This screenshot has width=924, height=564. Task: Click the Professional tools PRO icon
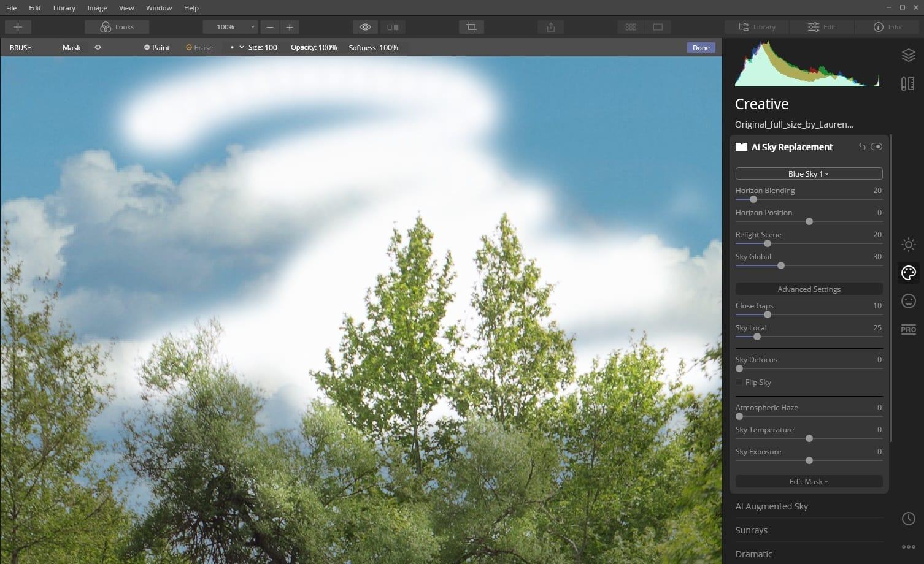[908, 329]
